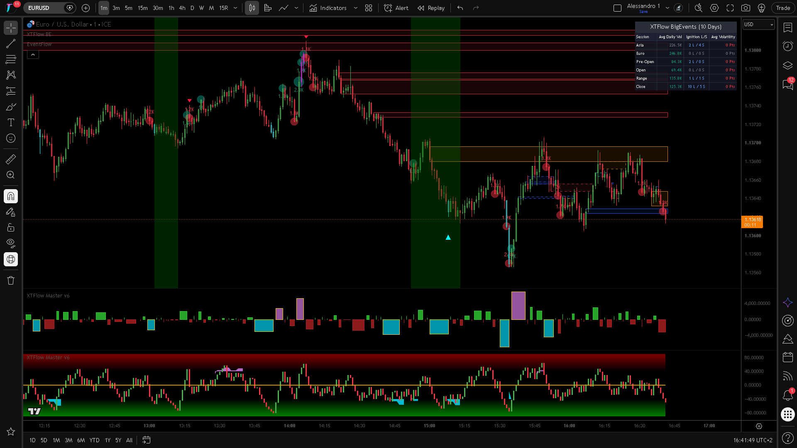Toggle the layout checkbox near Alessandro 1
This screenshot has width=797, height=448.
click(617, 8)
